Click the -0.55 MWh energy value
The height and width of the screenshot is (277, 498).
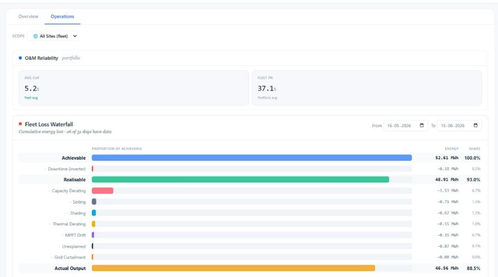click(448, 224)
